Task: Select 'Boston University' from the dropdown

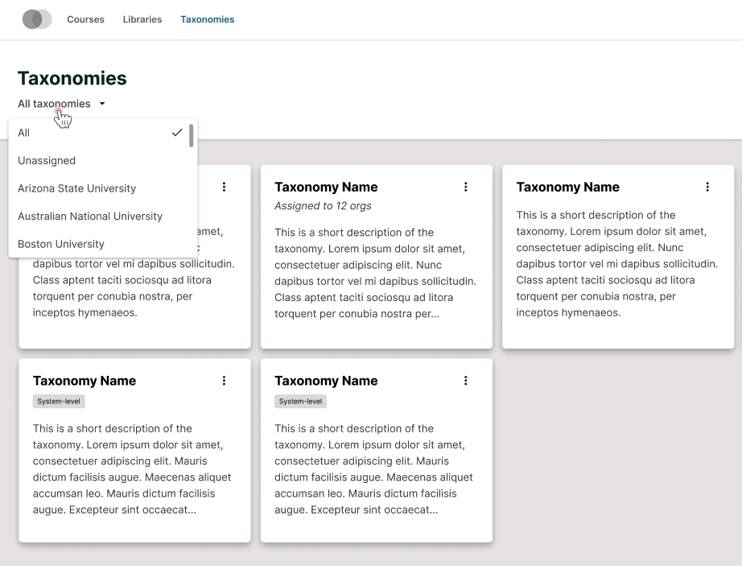Action: (x=61, y=243)
